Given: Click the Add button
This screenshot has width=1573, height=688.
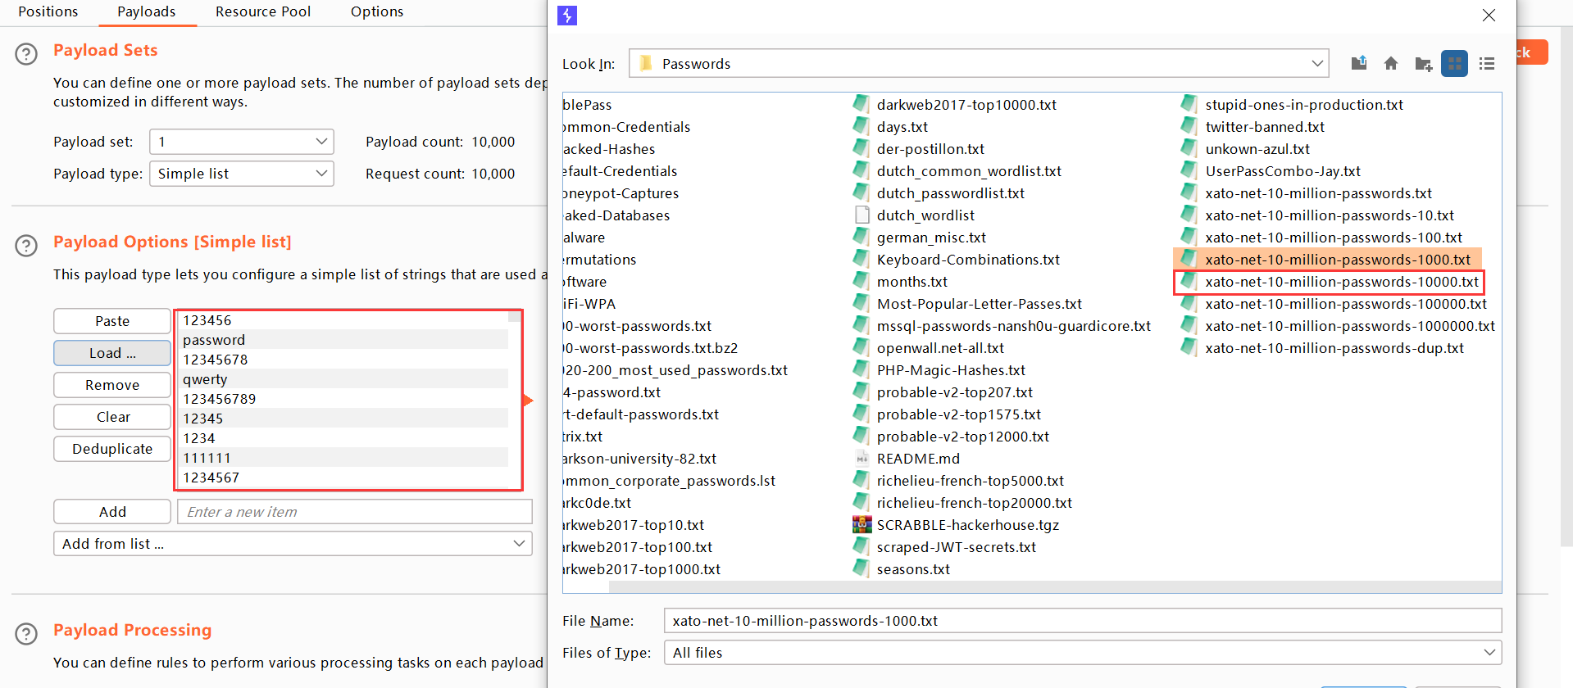Looking at the screenshot, I should tap(112, 512).
